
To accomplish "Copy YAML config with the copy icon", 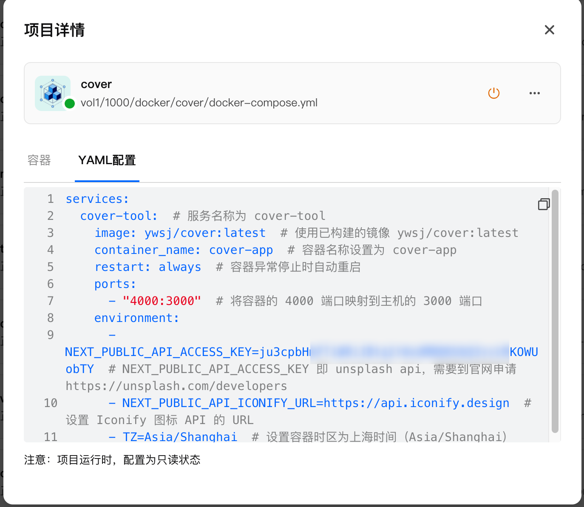I will 544,204.
